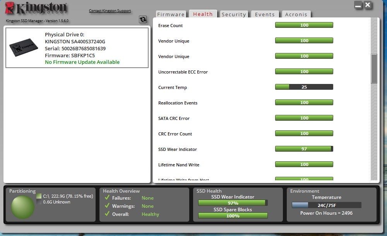Viewport: 387px width, 236px height.
Task: Click the KINGSTON SA400S37240G model text
Action: point(75,41)
